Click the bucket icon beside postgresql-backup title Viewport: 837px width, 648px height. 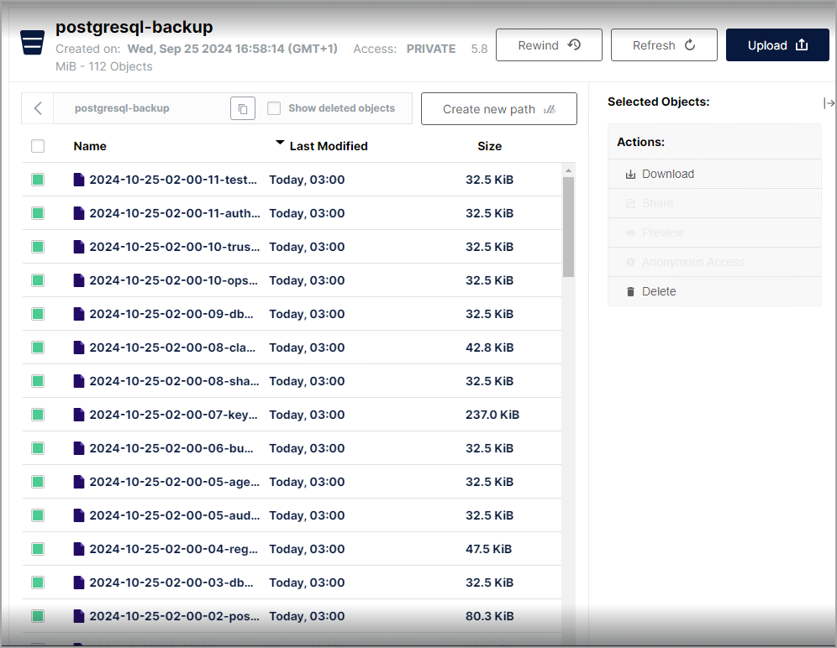(x=33, y=42)
